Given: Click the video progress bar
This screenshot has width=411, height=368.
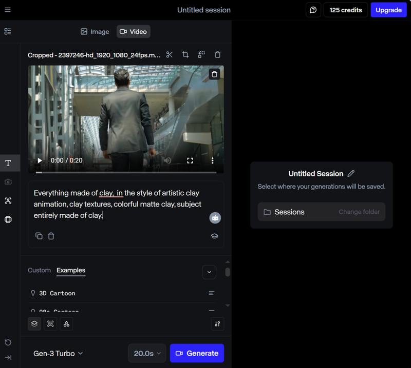Looking at the screenshot, I should (x=126, y=172).
